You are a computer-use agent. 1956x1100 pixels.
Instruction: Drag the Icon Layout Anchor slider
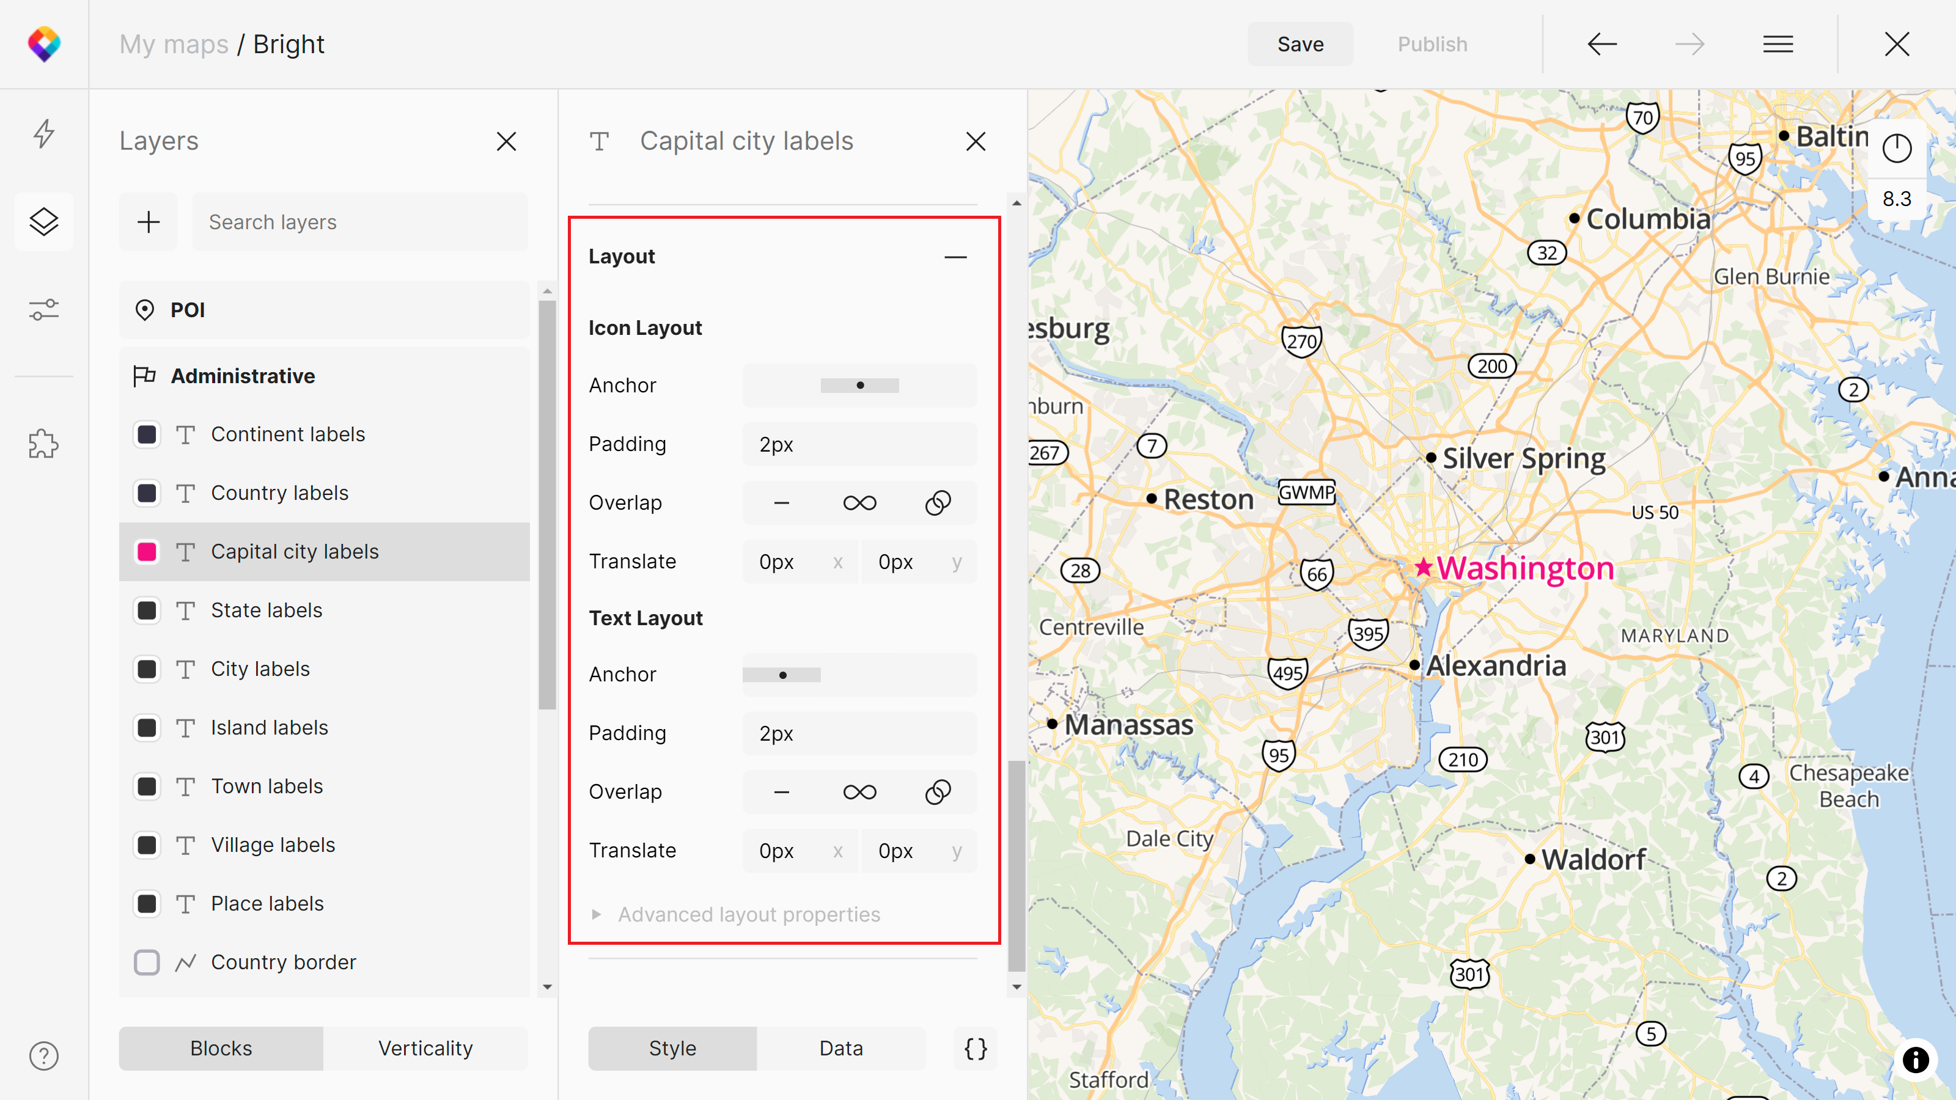(860, 386)
